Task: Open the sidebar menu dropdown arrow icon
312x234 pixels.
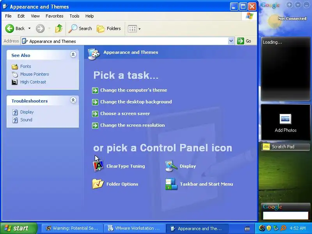Action: pos(298,5)
